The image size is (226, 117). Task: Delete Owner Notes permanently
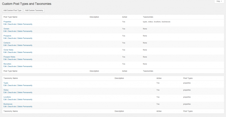pos(25,52)
